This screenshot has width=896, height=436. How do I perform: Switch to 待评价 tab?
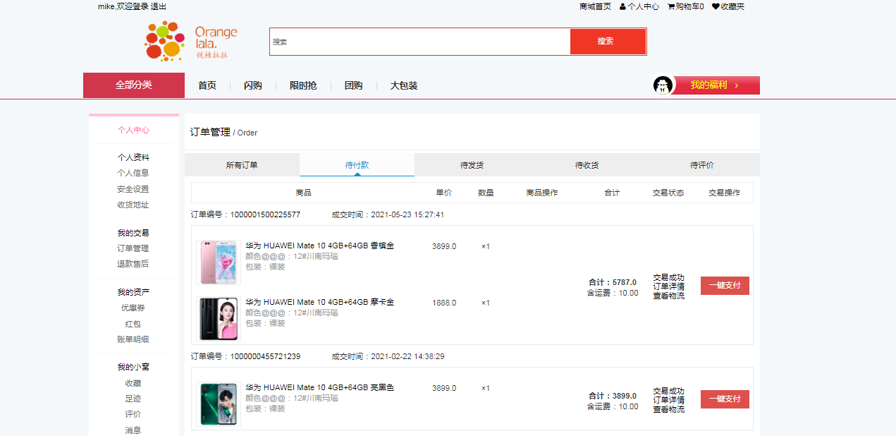pos(701,165)
